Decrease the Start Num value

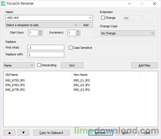[40, 34]
